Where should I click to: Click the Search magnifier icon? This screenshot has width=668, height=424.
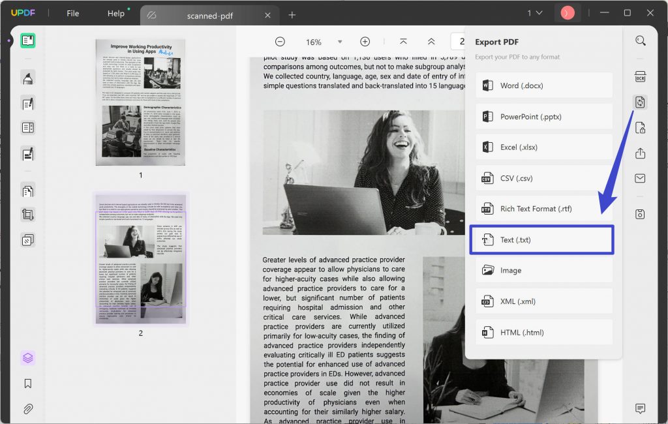point(641,41)
